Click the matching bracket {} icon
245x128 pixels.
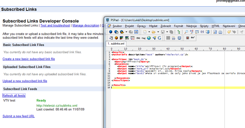pos(202,32)
